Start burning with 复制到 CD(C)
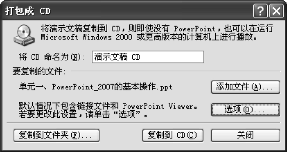 pos(173,135)
